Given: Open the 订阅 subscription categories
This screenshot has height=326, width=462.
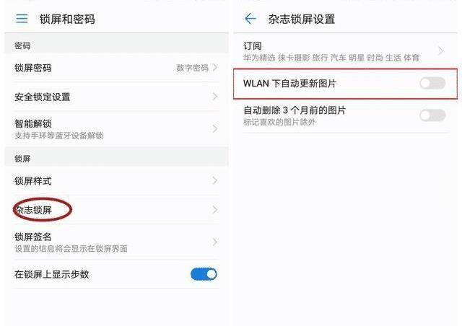Looking at the screenshot, I should point(345,51).
